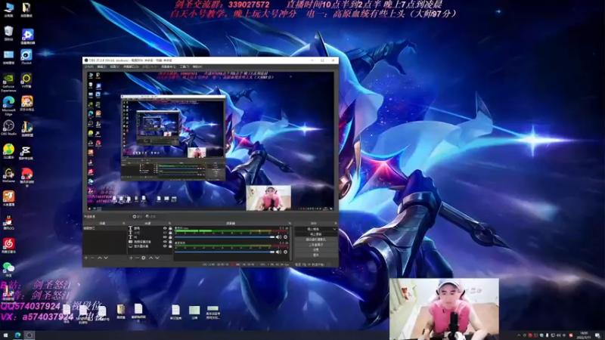
Task: Move the scene down with the down arrow
Action: (106, 258)
